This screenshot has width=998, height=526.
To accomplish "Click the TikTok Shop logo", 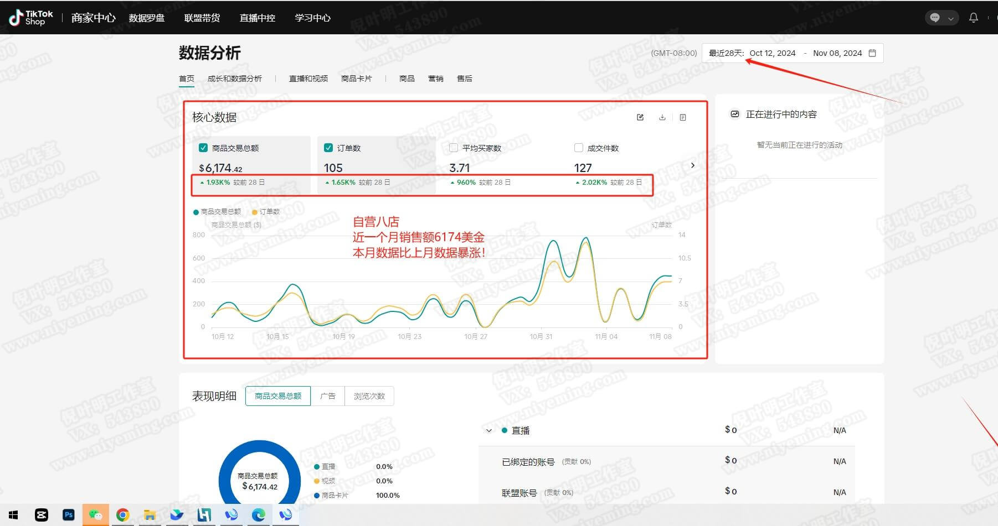I will point(31,17).
